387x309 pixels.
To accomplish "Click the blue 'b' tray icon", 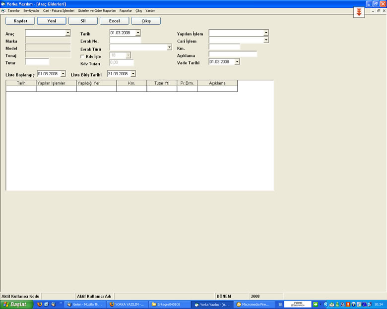I will coord(353,305).
